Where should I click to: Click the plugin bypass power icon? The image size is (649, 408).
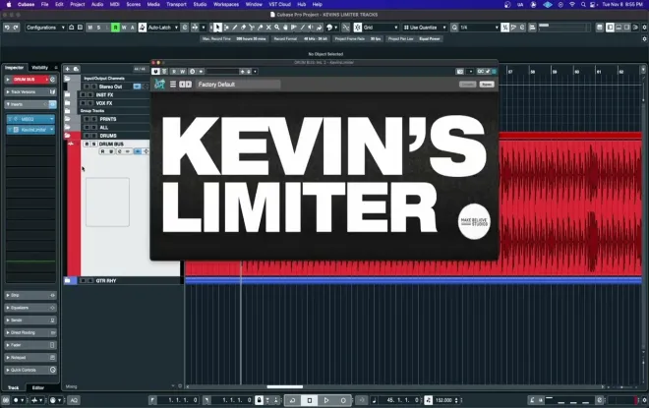click(155, 71)
